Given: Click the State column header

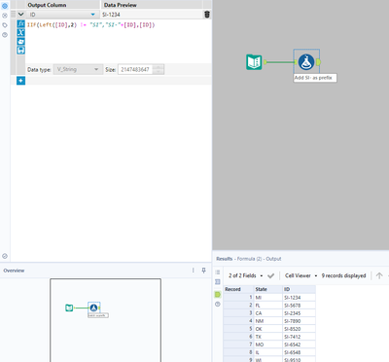Looking at the screenshot, I should click(x=267, y=289).
